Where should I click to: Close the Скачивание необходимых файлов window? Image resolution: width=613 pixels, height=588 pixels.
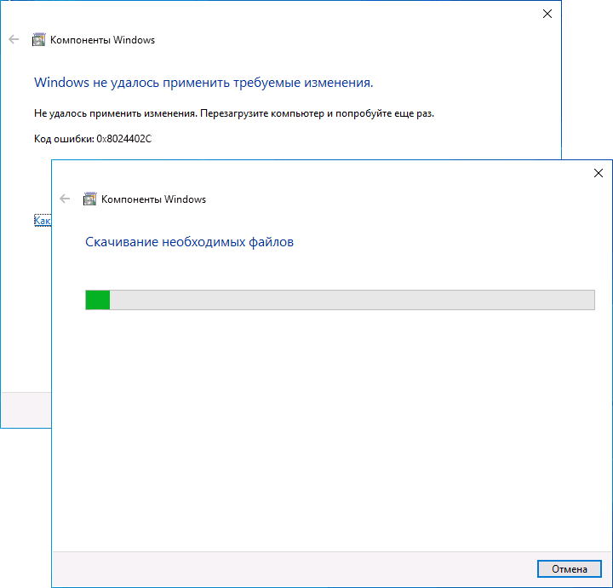click(x=599, y=173)
